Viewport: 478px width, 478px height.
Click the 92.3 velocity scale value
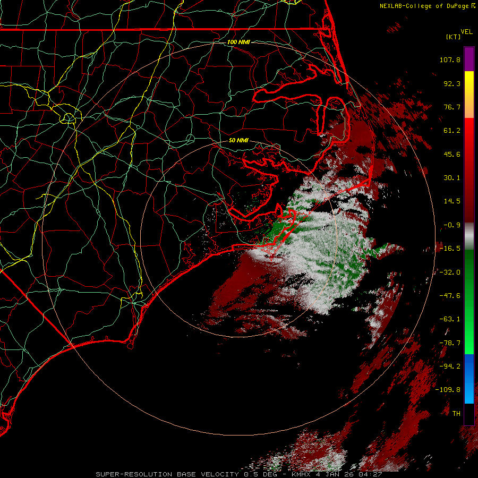point(452,83)
